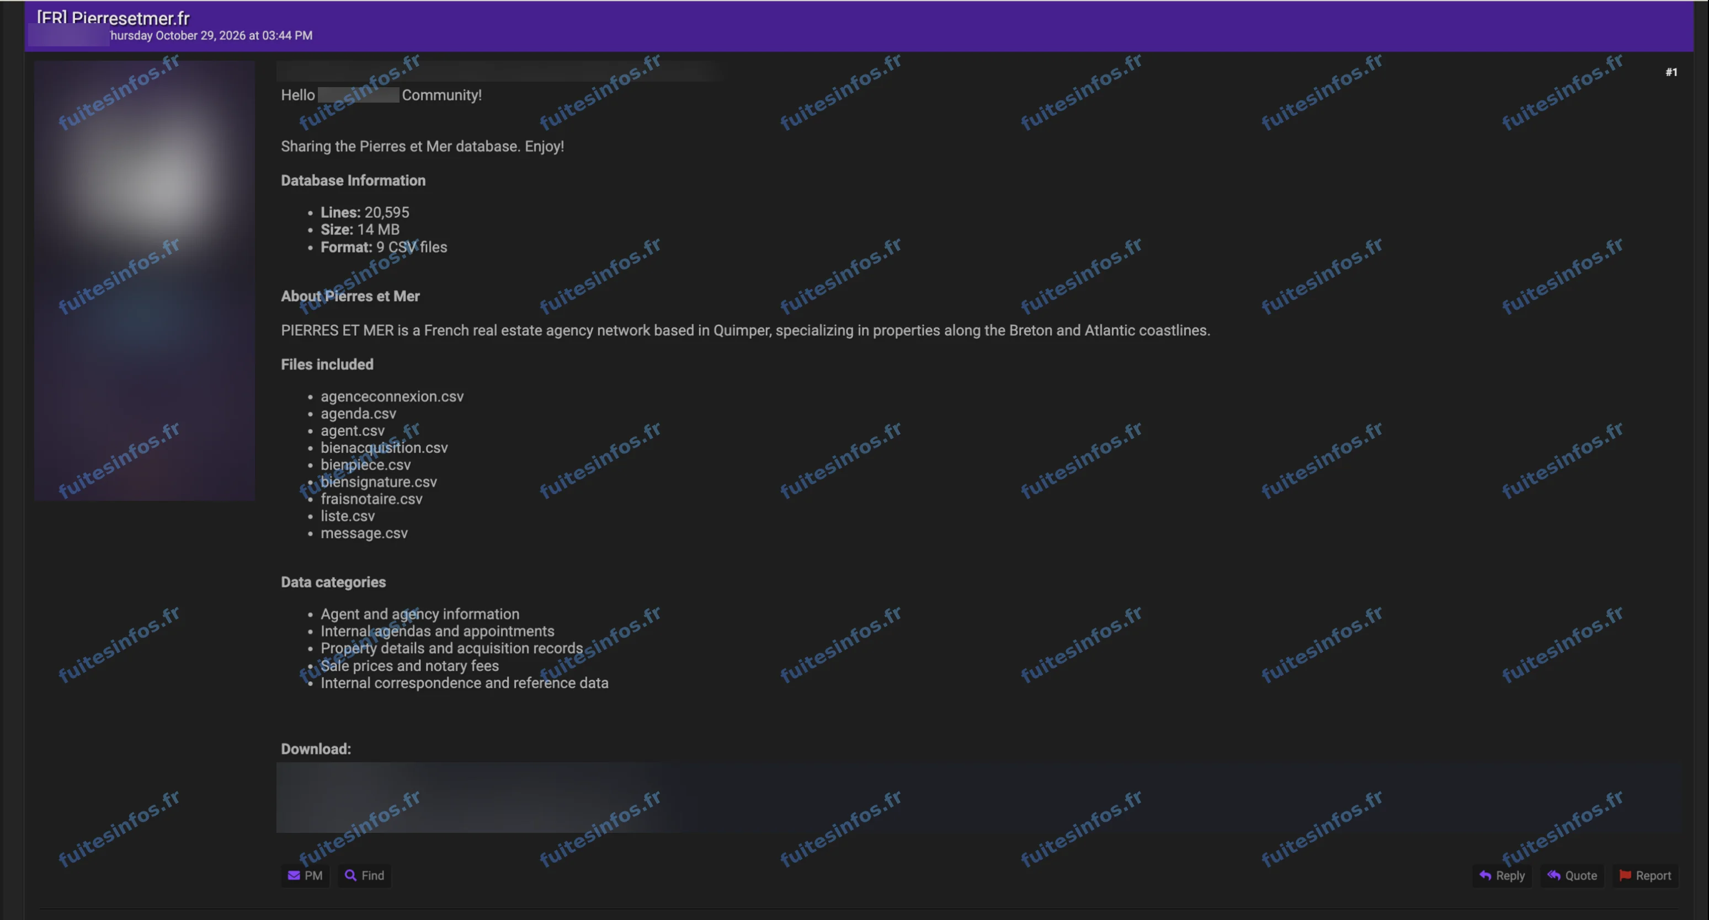Click the blurred user avatar image
Screen dimensions: 1709x920
[145, 280]
